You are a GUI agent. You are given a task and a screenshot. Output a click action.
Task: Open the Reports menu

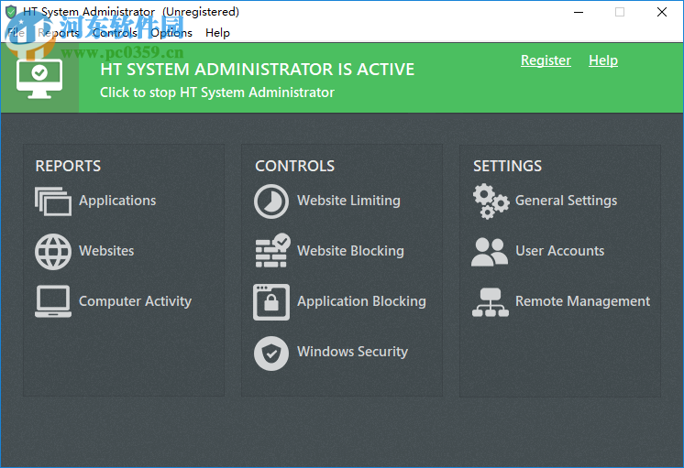click(59, 33)
